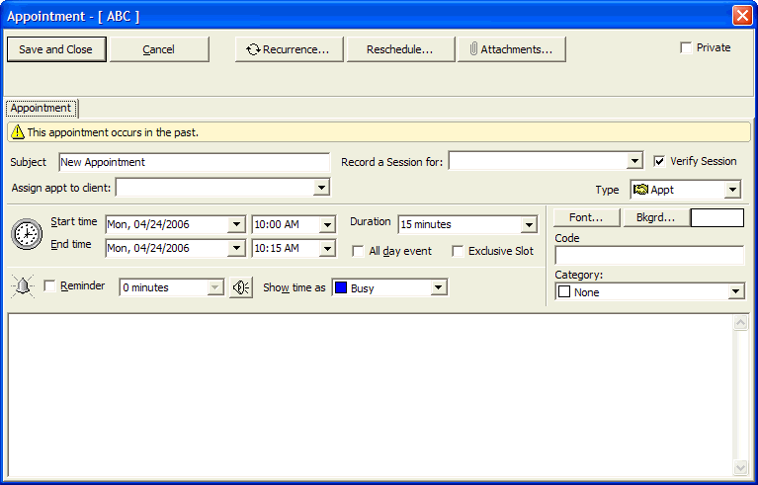Click the Save and Close button

coord(56,49)
